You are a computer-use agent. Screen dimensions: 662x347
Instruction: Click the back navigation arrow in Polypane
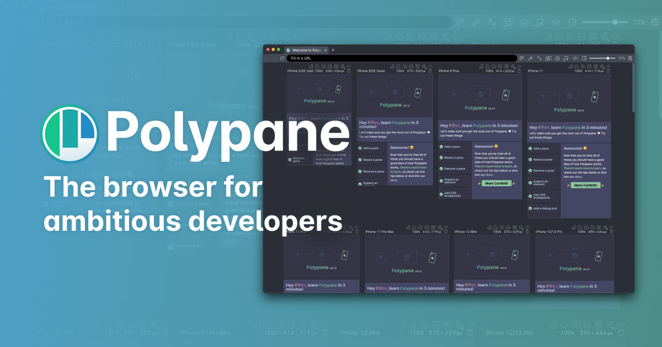(268, 58)
